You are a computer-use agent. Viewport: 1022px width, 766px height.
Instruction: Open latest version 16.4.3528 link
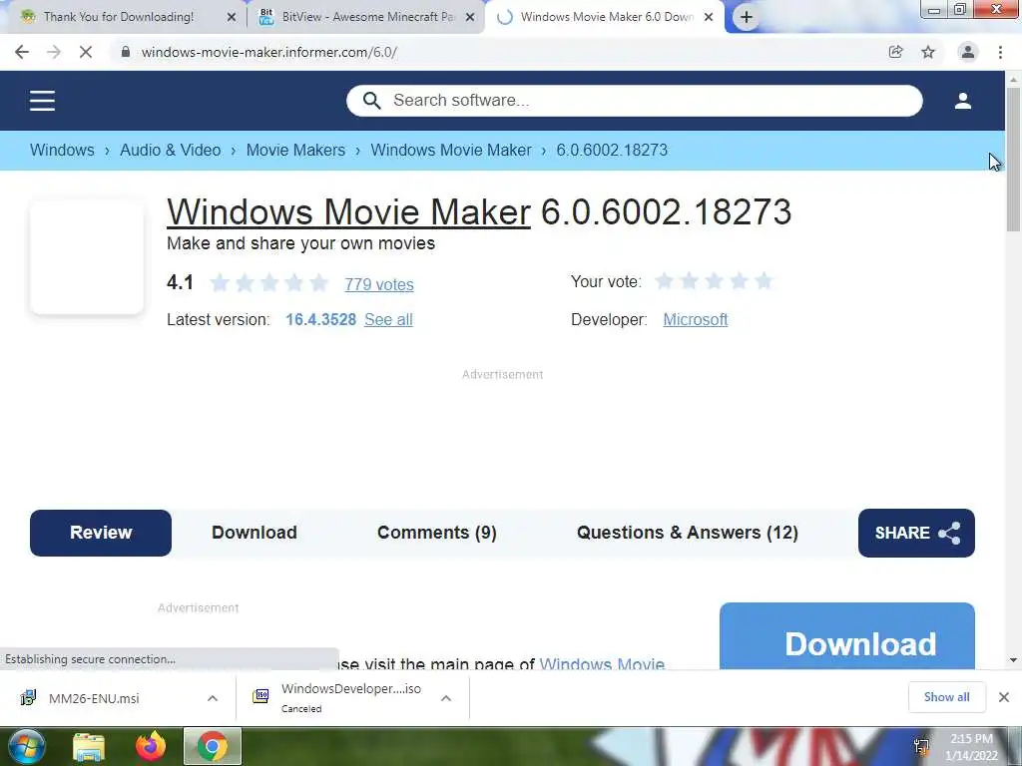tap(320, 320)
